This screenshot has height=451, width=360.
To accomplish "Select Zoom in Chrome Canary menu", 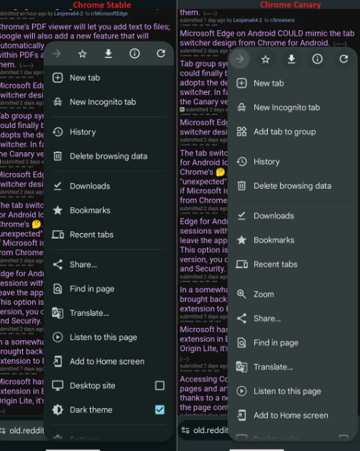I will click(x=293, y=294).
